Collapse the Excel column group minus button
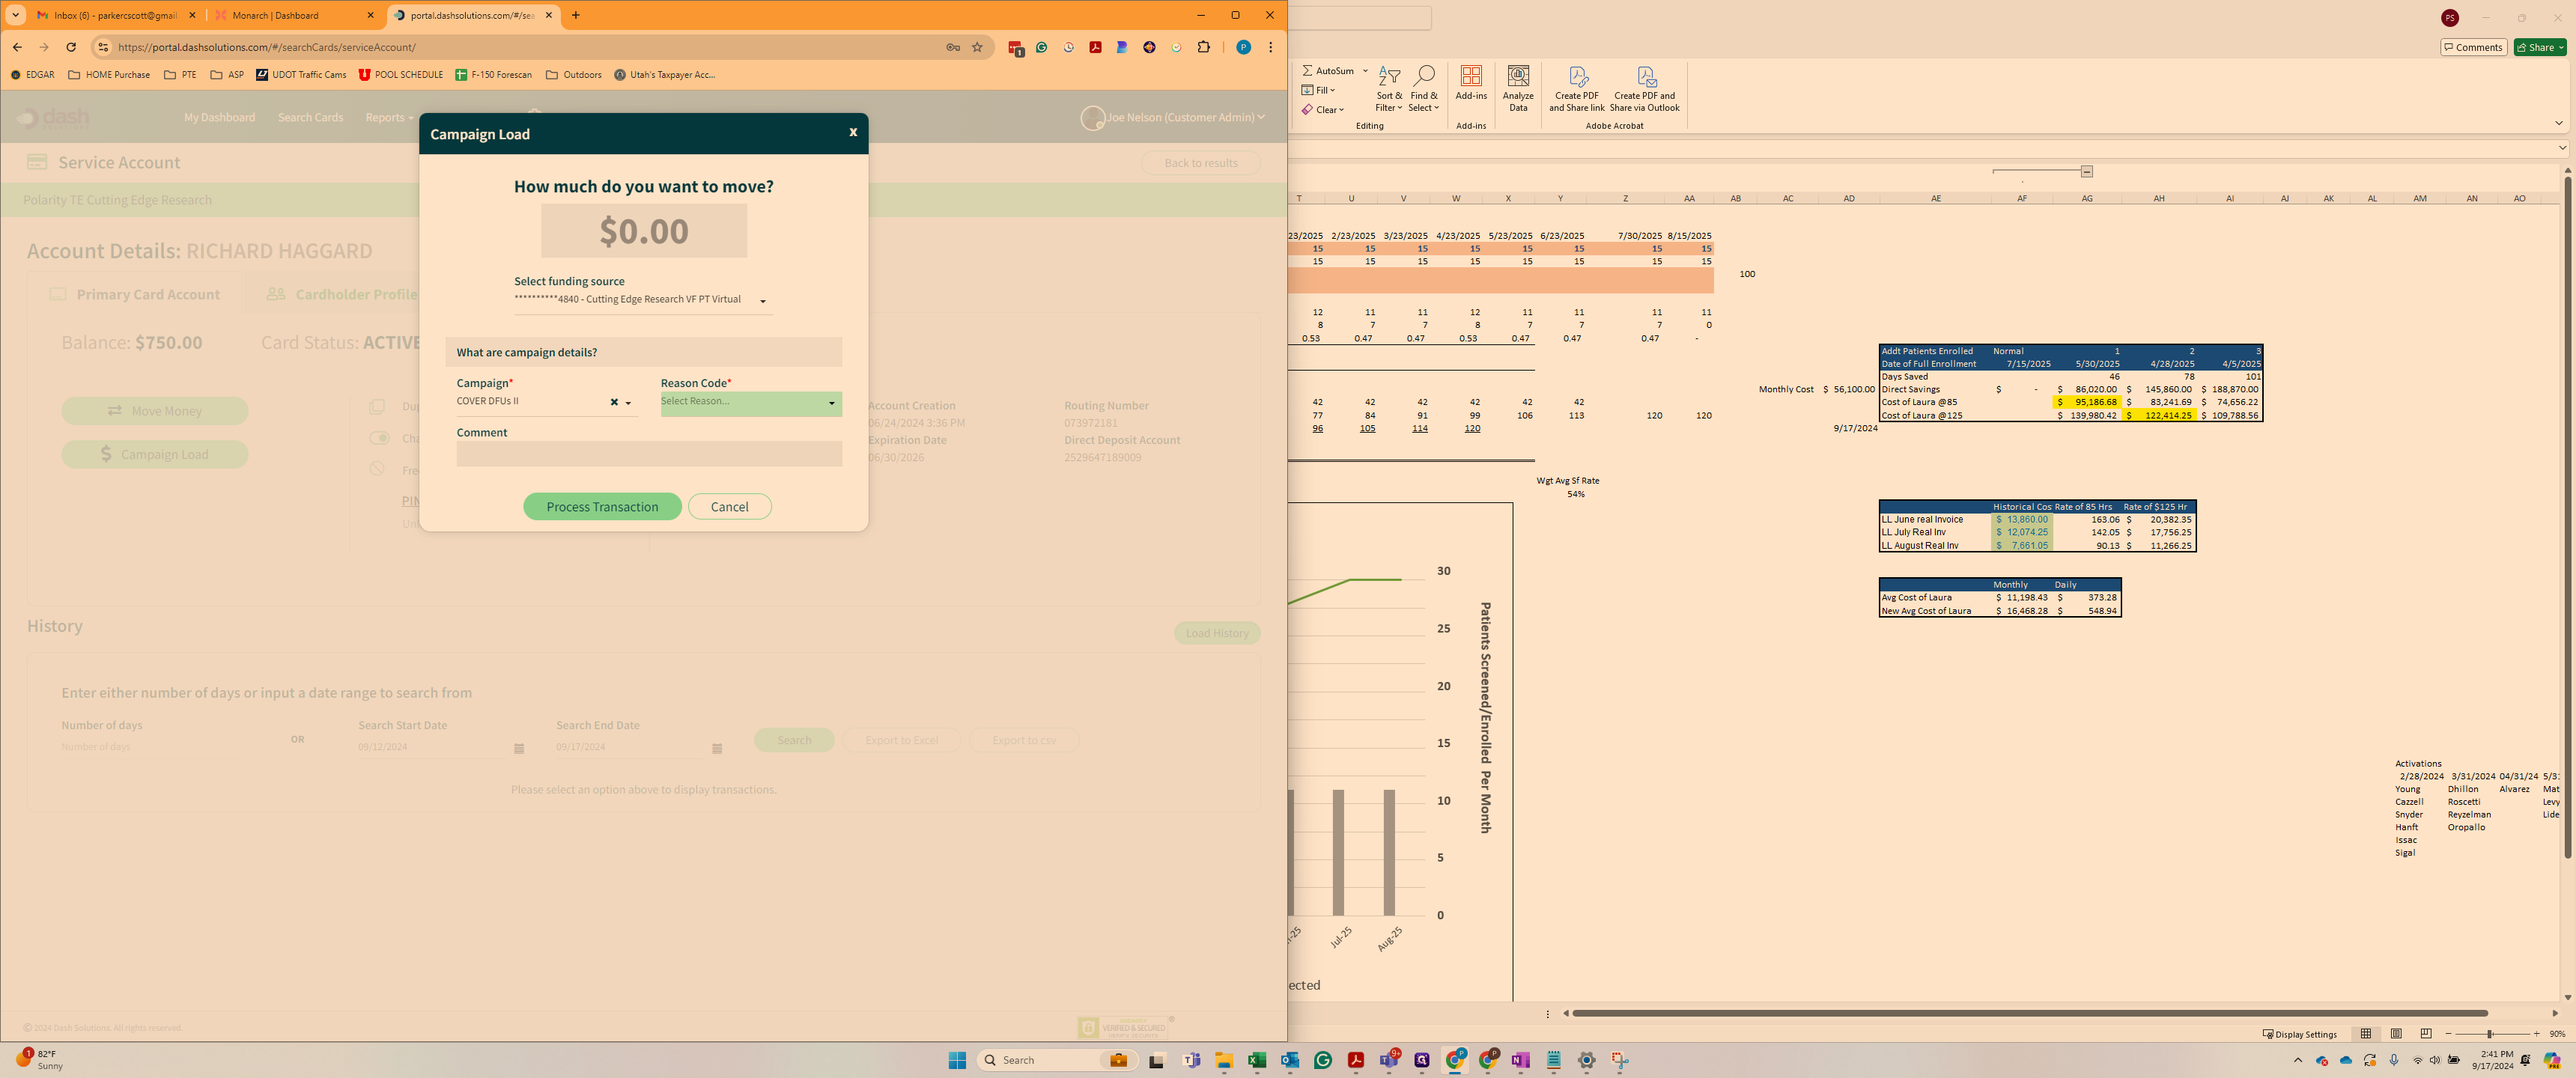 click(x=2087, y=171)
